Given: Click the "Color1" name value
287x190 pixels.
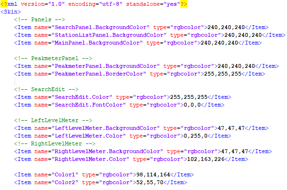Looking at the screenshot, I should pos(65,174).
